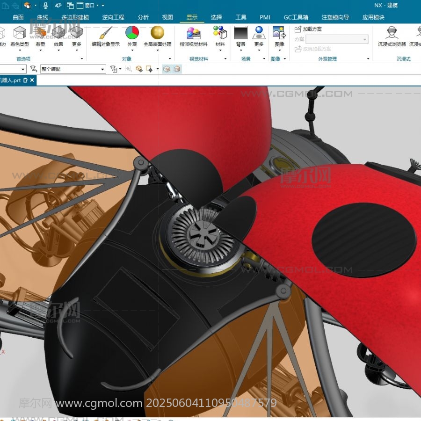
Task: Open the 曲面 ribbon tab
Action: tap(18, 17)
